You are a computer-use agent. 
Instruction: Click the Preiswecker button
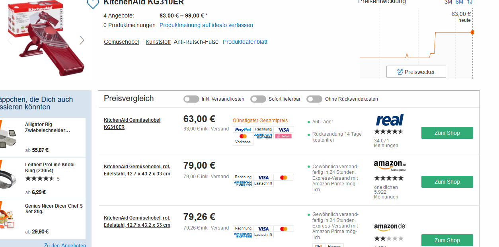tap(416, 72)
